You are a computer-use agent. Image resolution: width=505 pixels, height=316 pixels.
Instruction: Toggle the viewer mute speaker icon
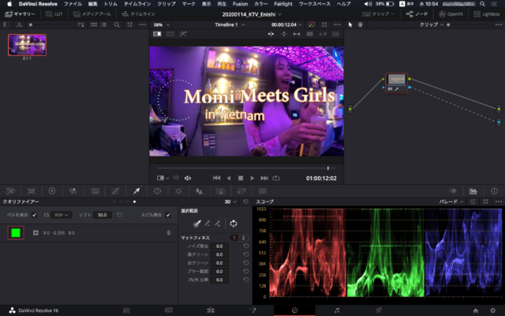pyautogui.click(x=188, y=178)
